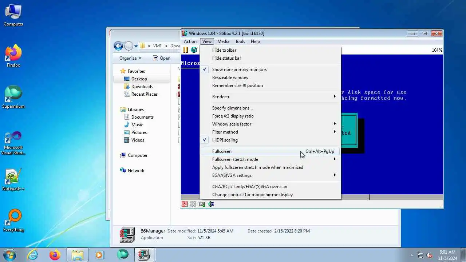Screen dimensions: 466x262
Task: Click the Firefox taskbar icon
Action: point(55,255)
